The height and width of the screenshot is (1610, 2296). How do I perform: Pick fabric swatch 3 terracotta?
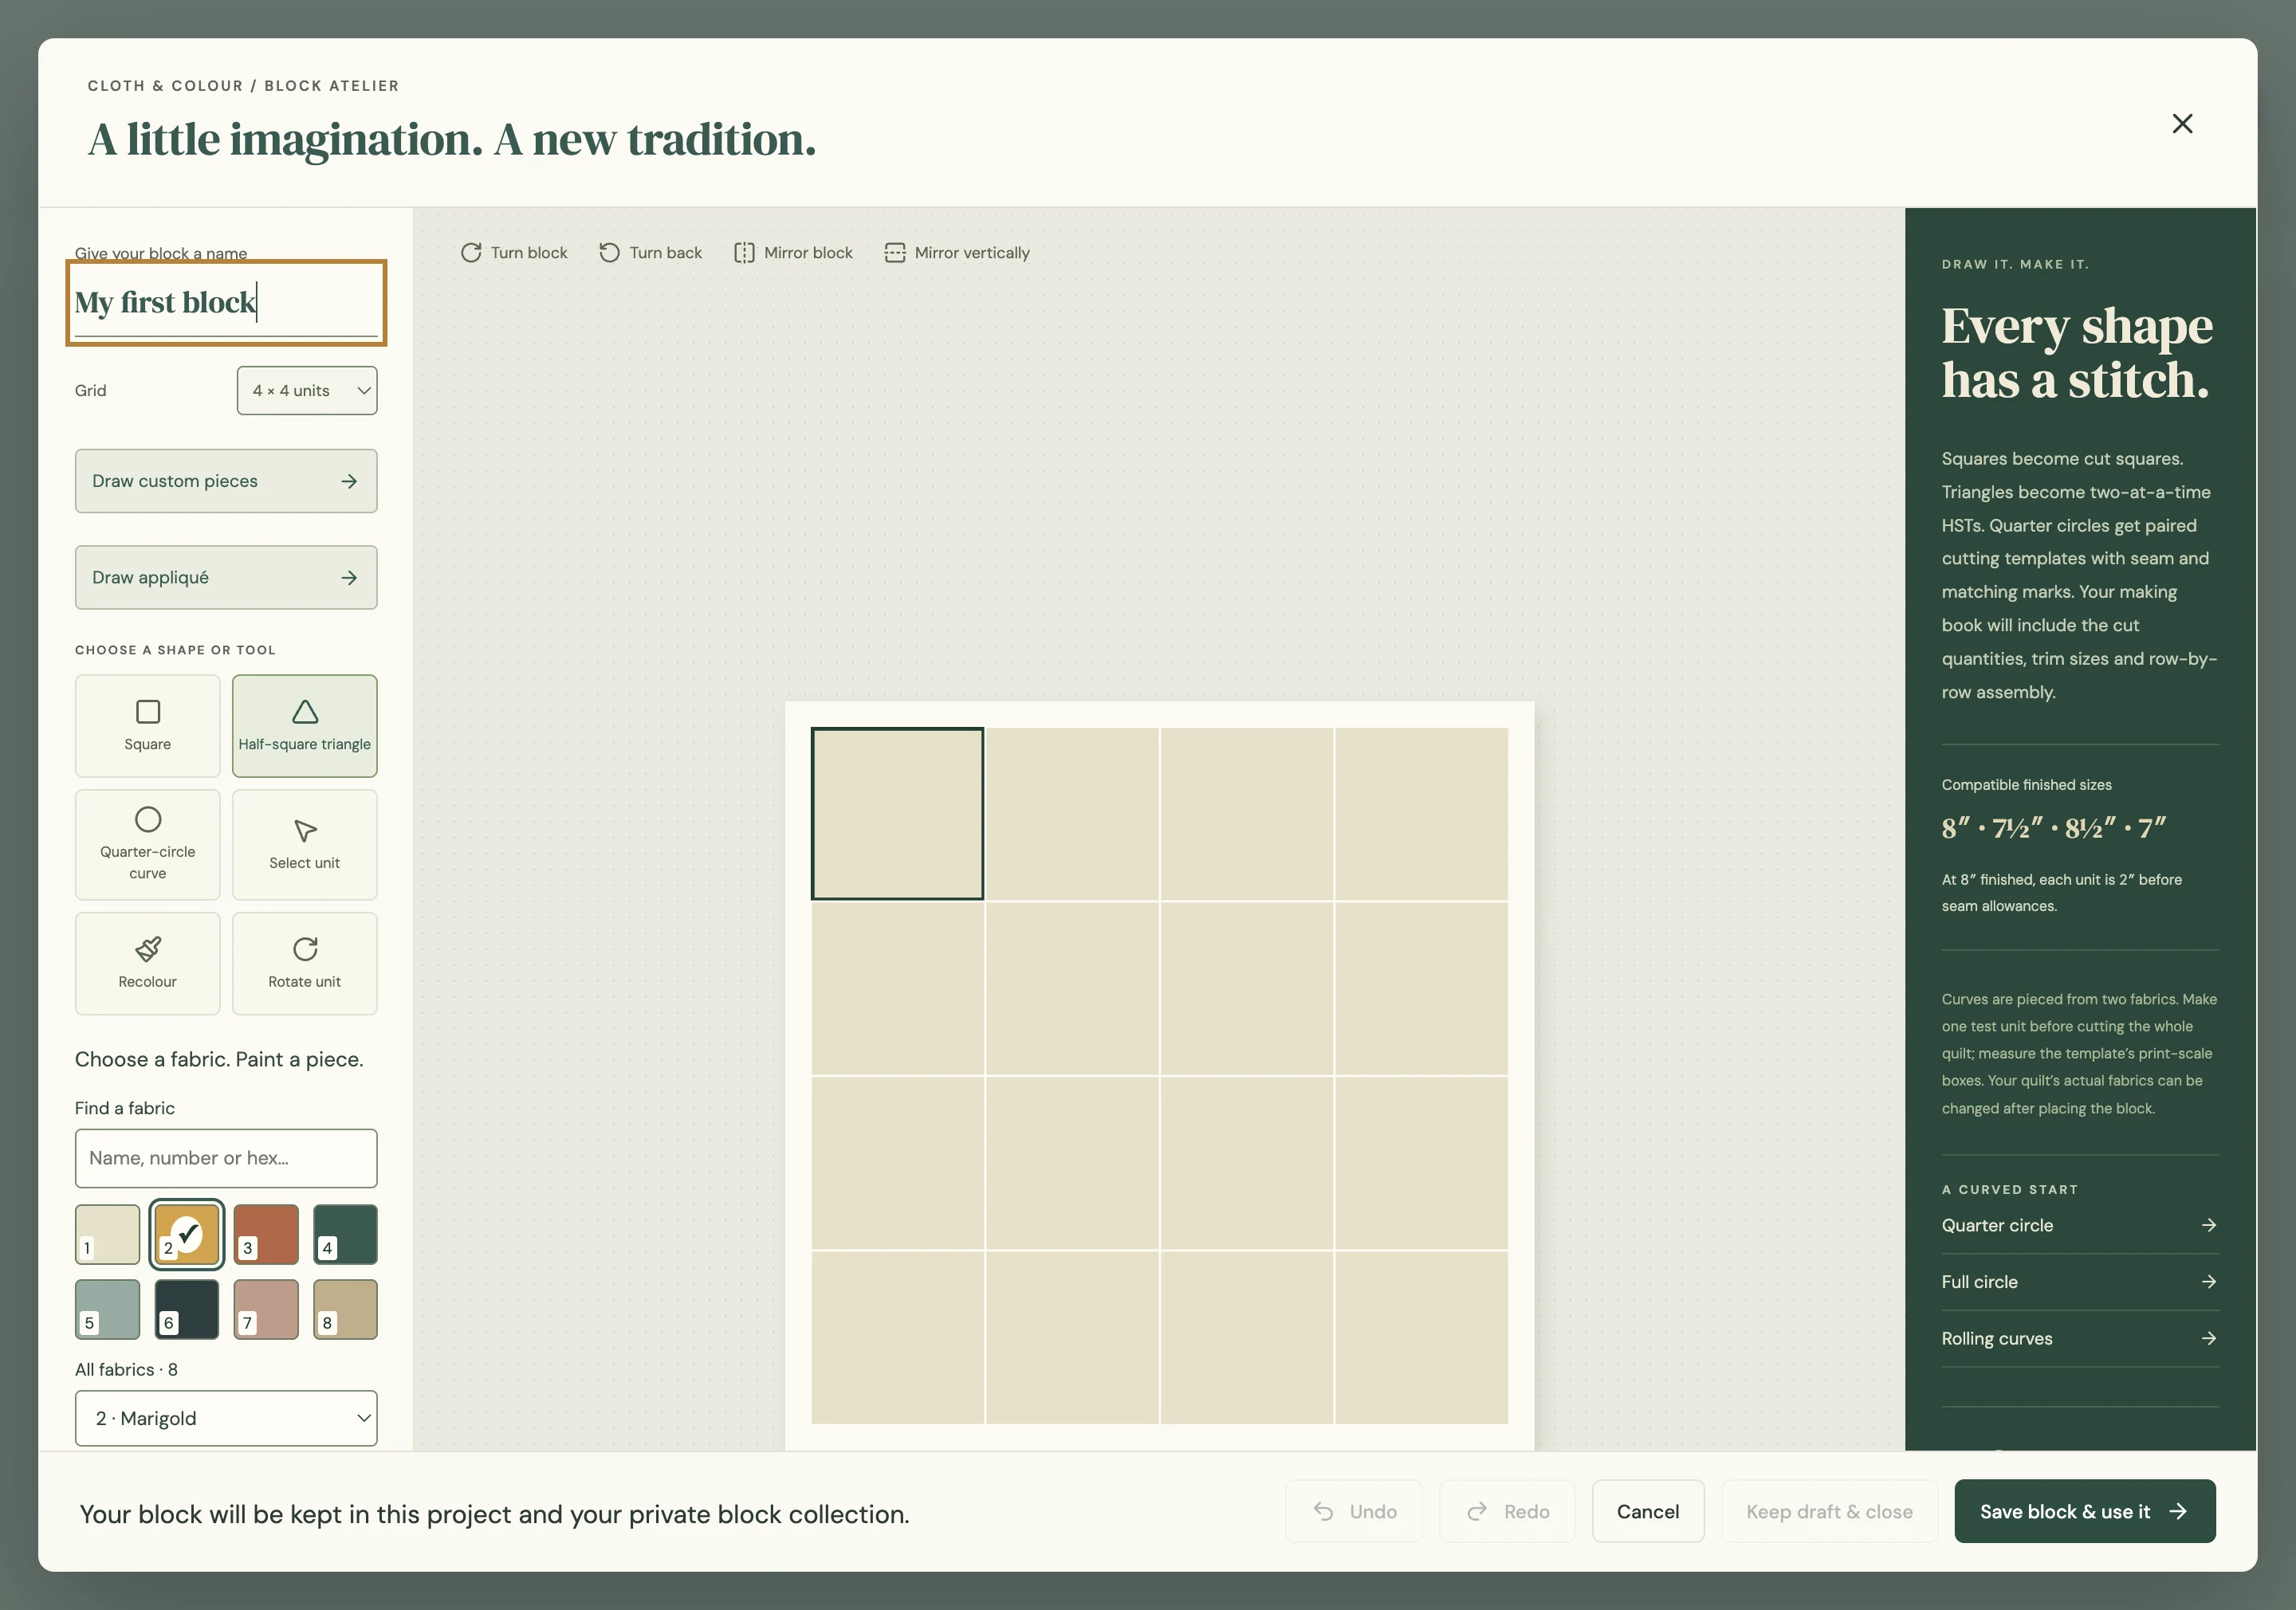[x=266, y=1234]
